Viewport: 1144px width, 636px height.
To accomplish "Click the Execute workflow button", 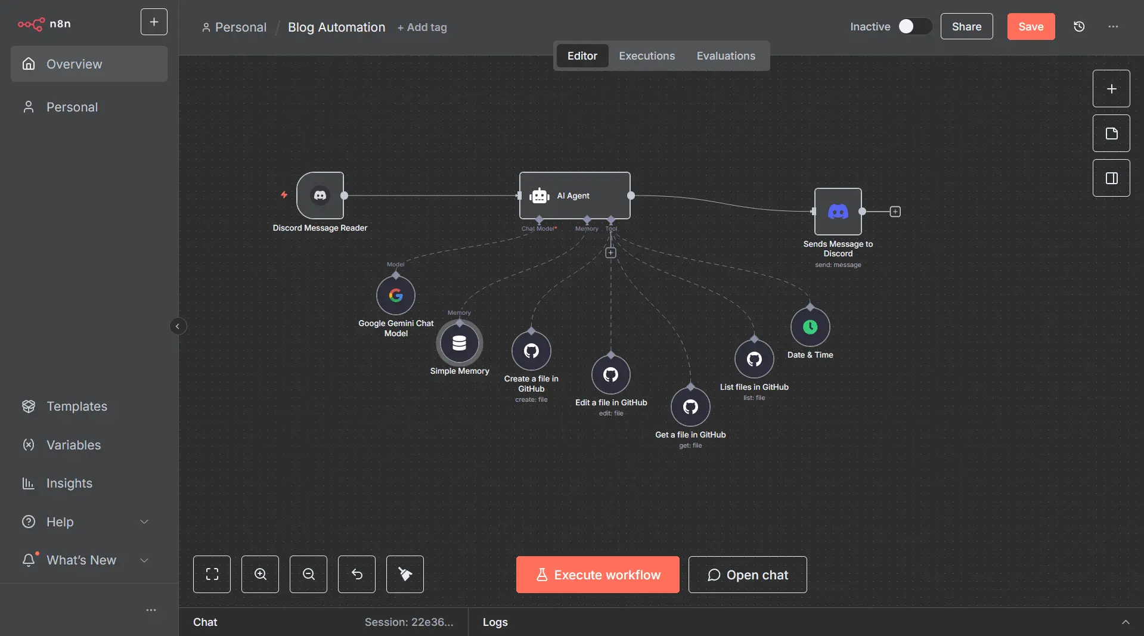I will click(597, 575).
